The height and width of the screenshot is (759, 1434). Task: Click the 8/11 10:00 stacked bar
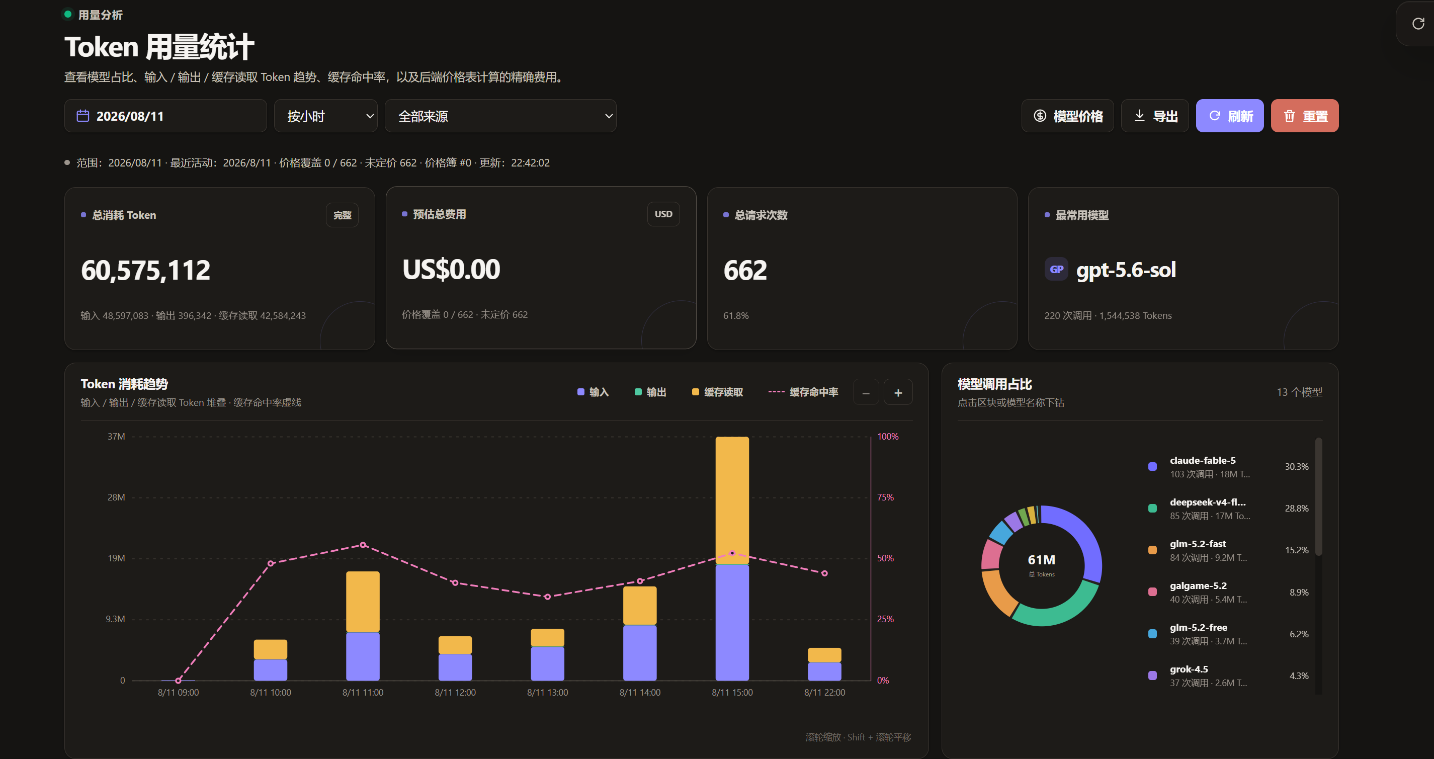point(271,660)
